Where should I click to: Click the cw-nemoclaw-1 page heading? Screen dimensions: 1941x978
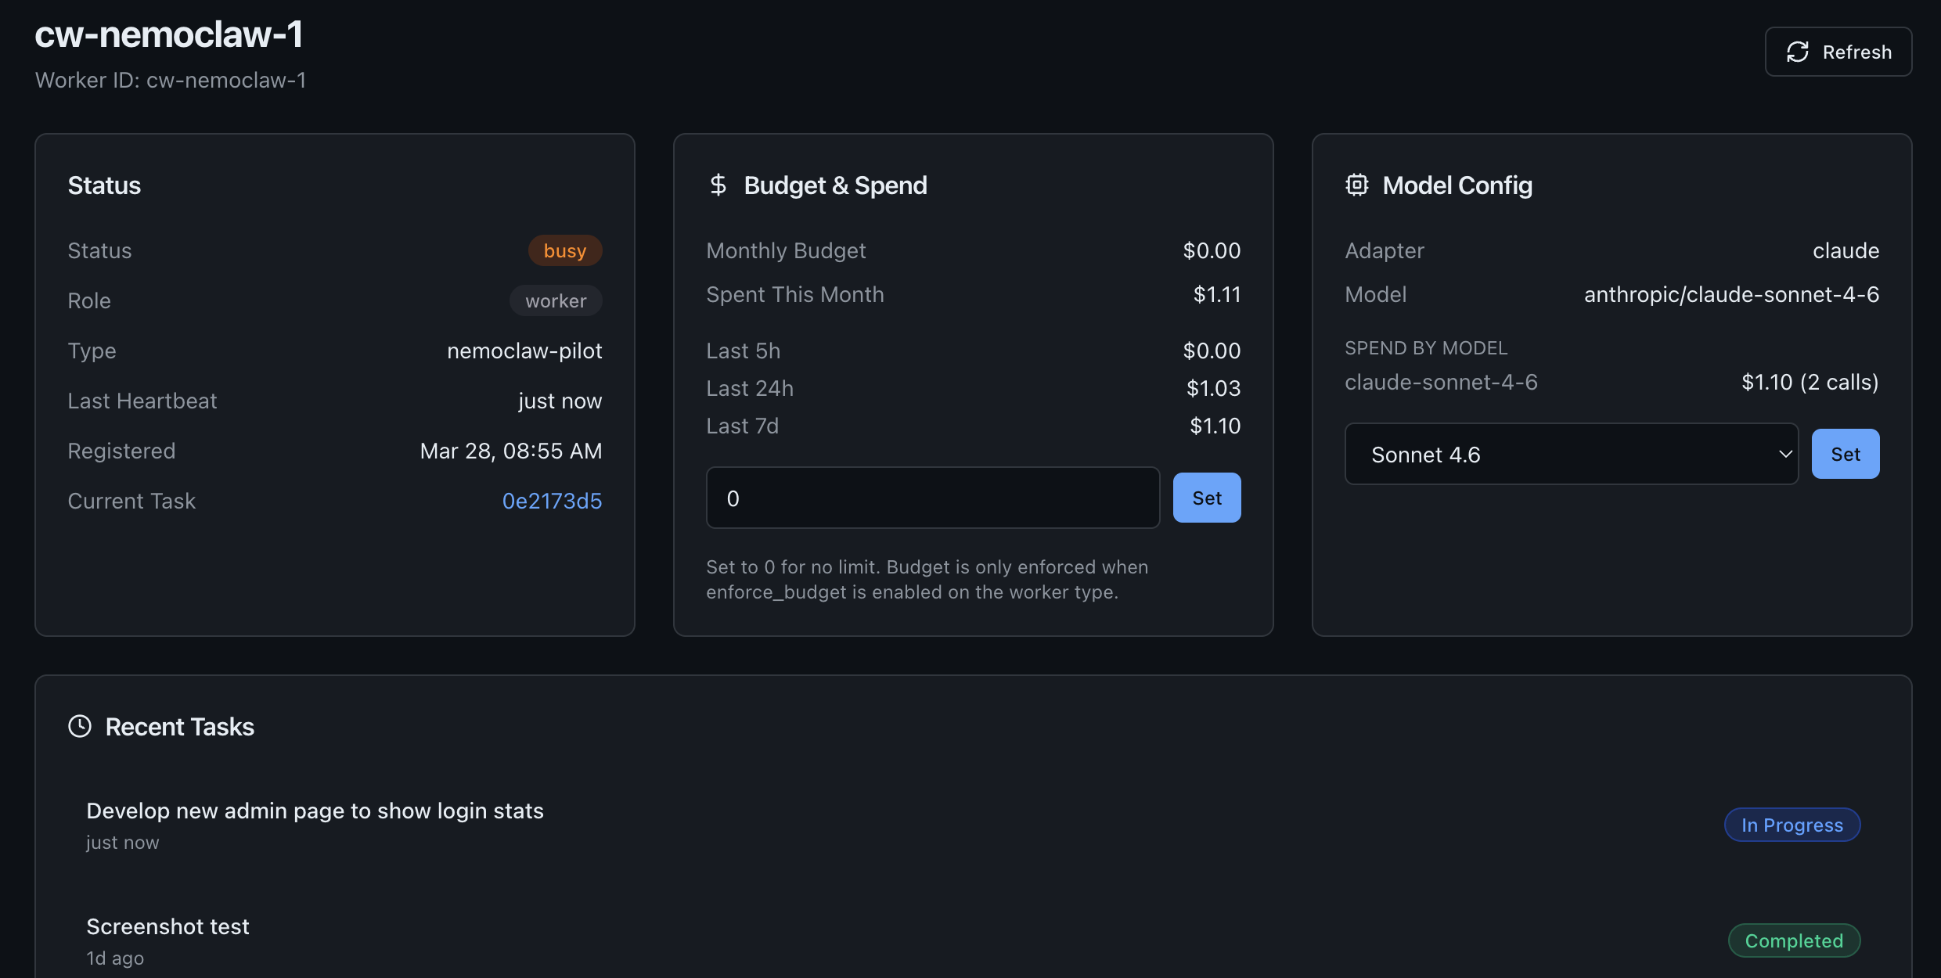pos(169,34)
